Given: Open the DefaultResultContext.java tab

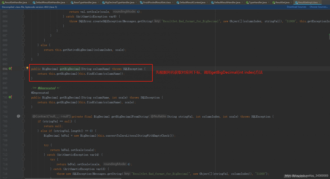Looking at the screenshot, I should pos(192,2).
